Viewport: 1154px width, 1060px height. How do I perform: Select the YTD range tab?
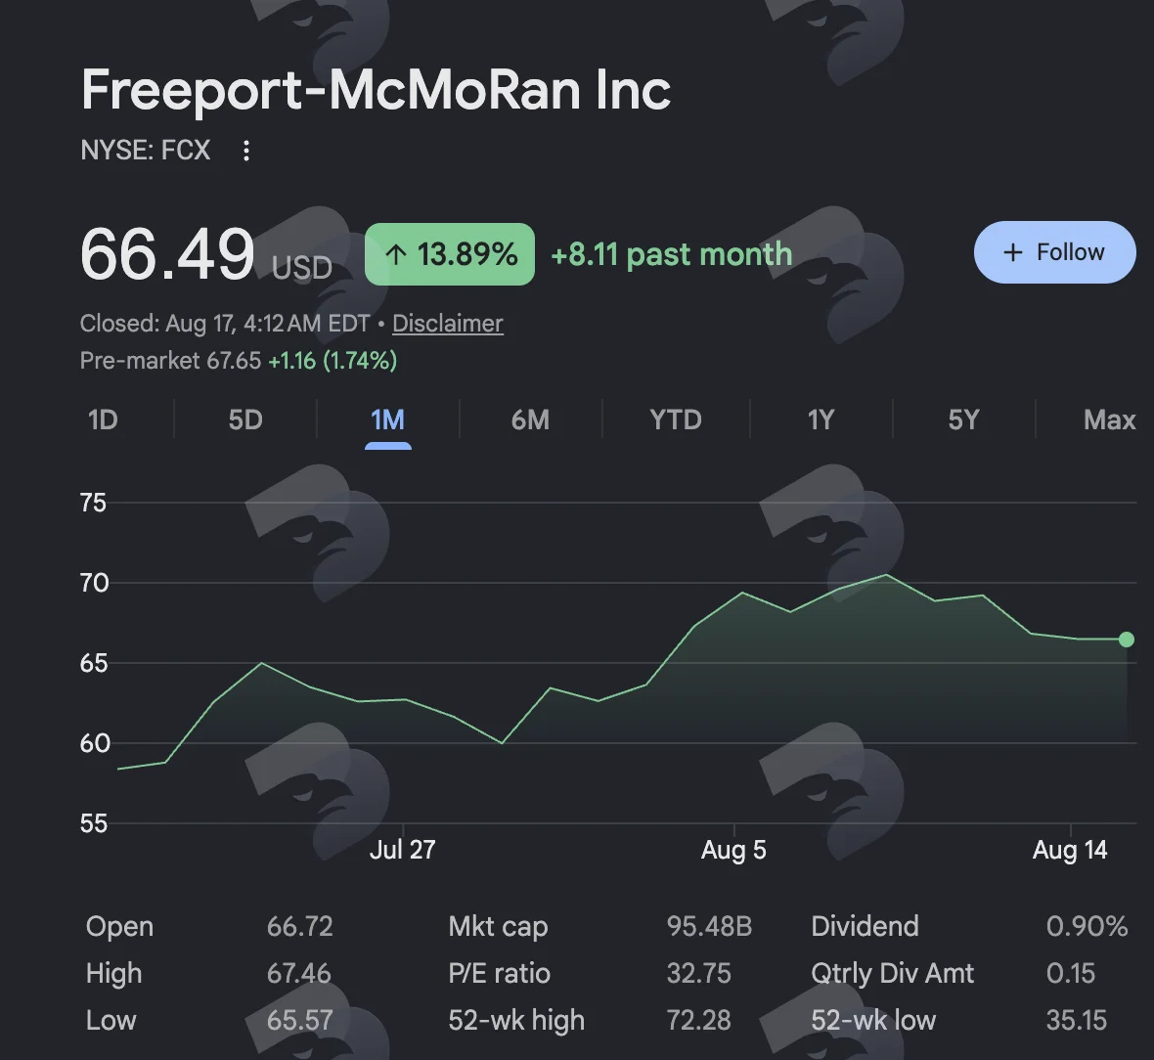pos(676,420)
